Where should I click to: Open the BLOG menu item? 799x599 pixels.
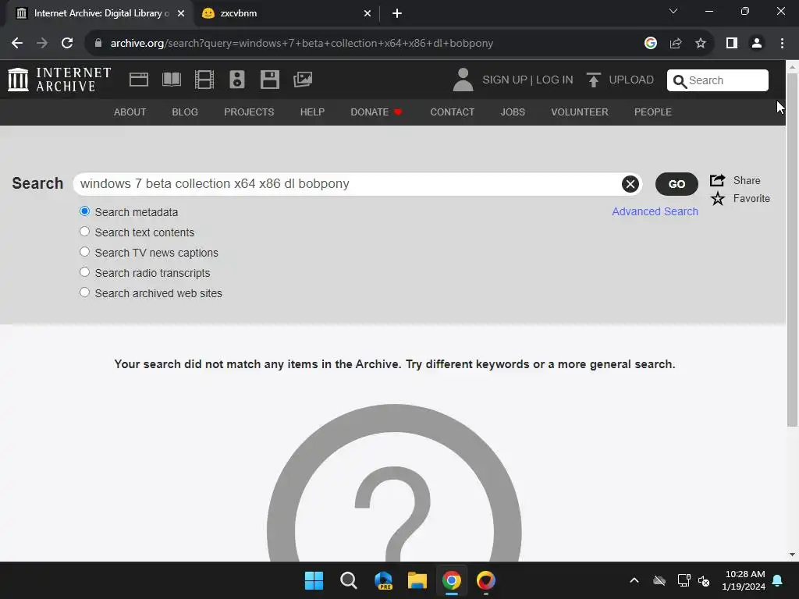[185, 112]
